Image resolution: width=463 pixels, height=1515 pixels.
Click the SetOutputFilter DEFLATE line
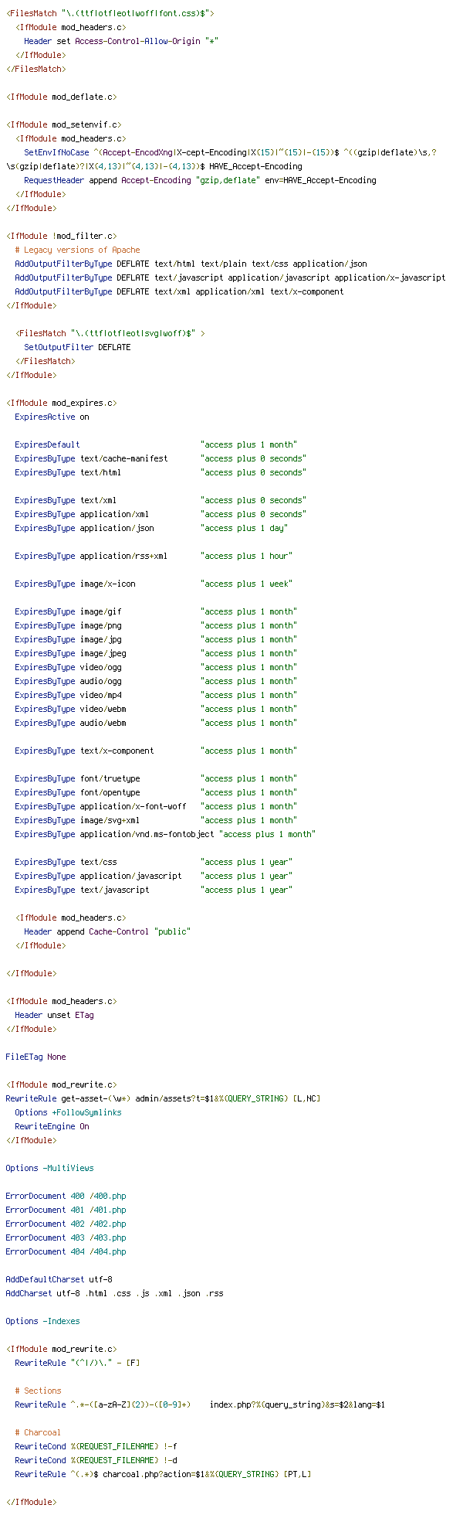point(77,347)
